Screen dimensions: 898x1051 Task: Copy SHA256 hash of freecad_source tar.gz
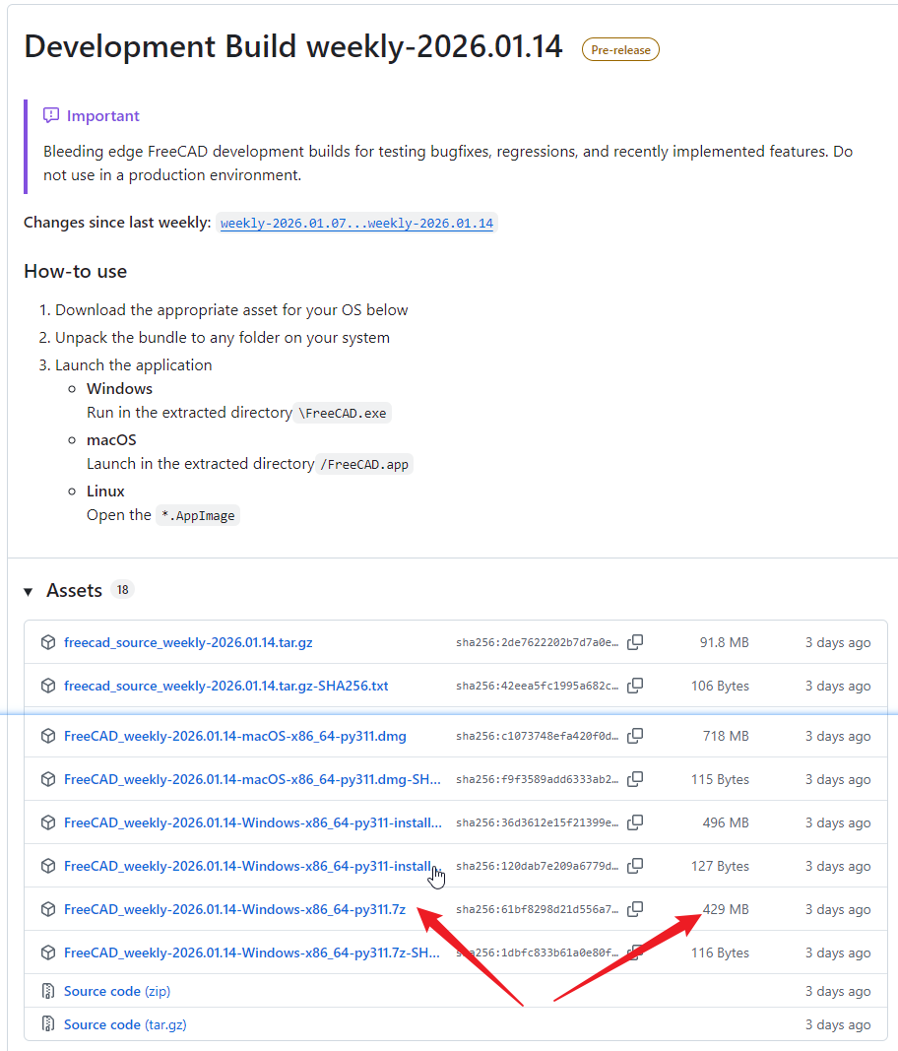pos(635,642)
